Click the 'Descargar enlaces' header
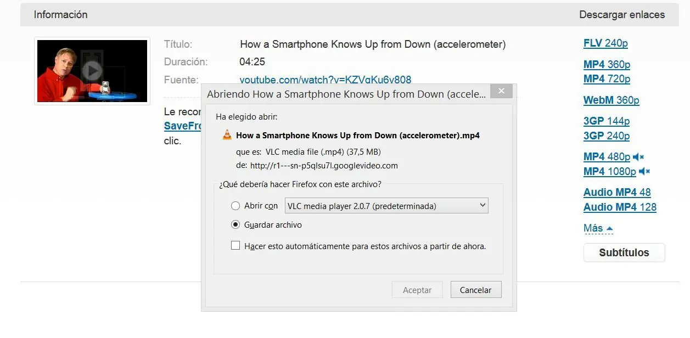The width and height of the screenshot is (690, 338). (622, 15)
